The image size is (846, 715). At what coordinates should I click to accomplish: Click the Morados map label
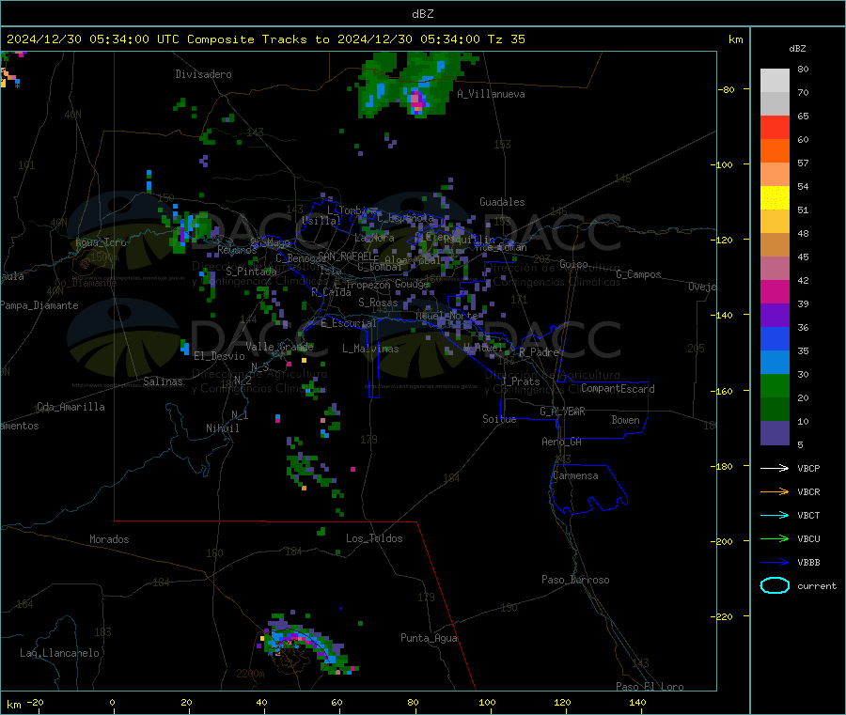pos(109,539)
